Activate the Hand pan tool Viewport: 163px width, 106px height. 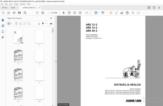coord(69,13)
